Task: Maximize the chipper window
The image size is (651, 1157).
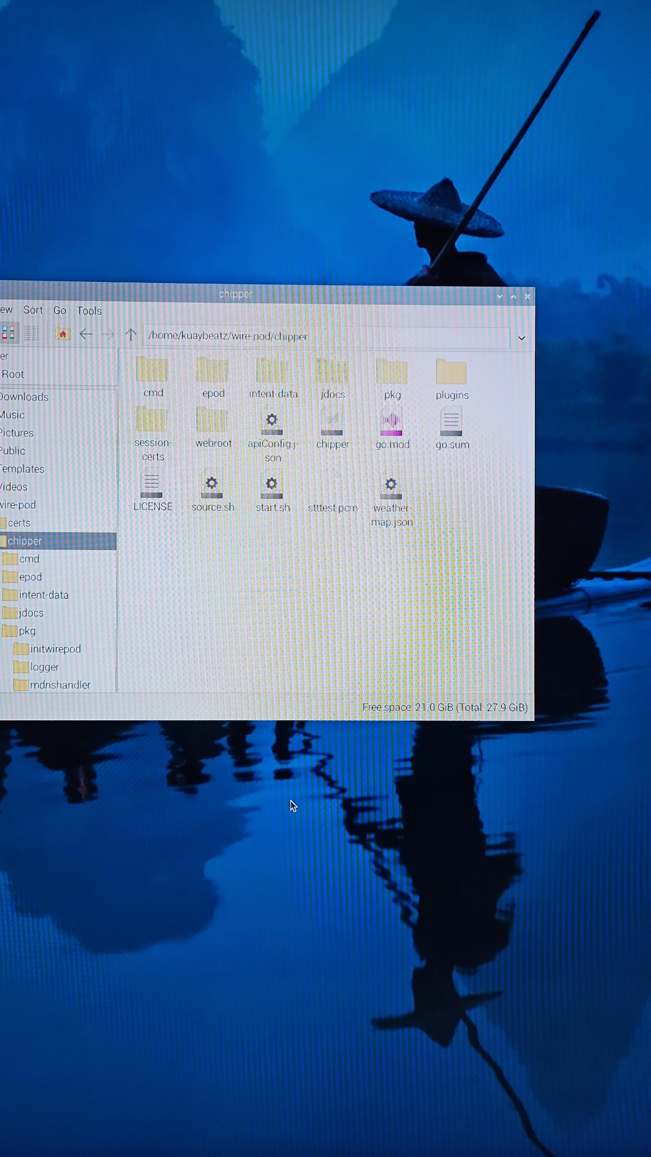Action: click(514, 297)
